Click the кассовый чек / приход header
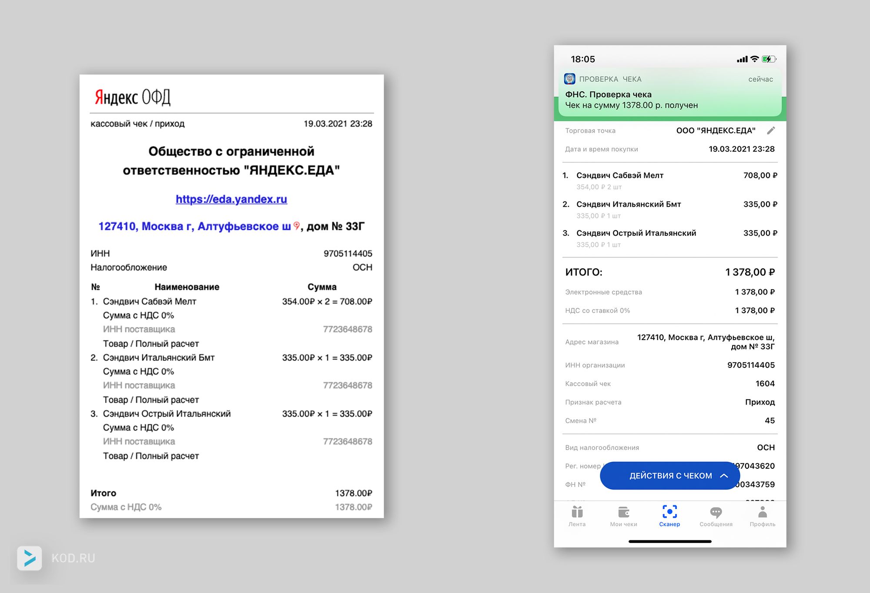Image resolution: width=870 pixels, height=593 pixels. click(x=137, y=124)
